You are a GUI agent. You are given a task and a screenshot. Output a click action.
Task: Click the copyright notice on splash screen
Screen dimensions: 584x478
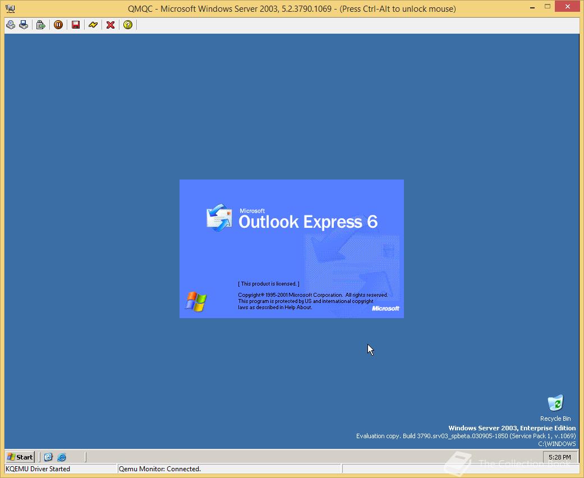pyautogui.click(x=313, y=301)
